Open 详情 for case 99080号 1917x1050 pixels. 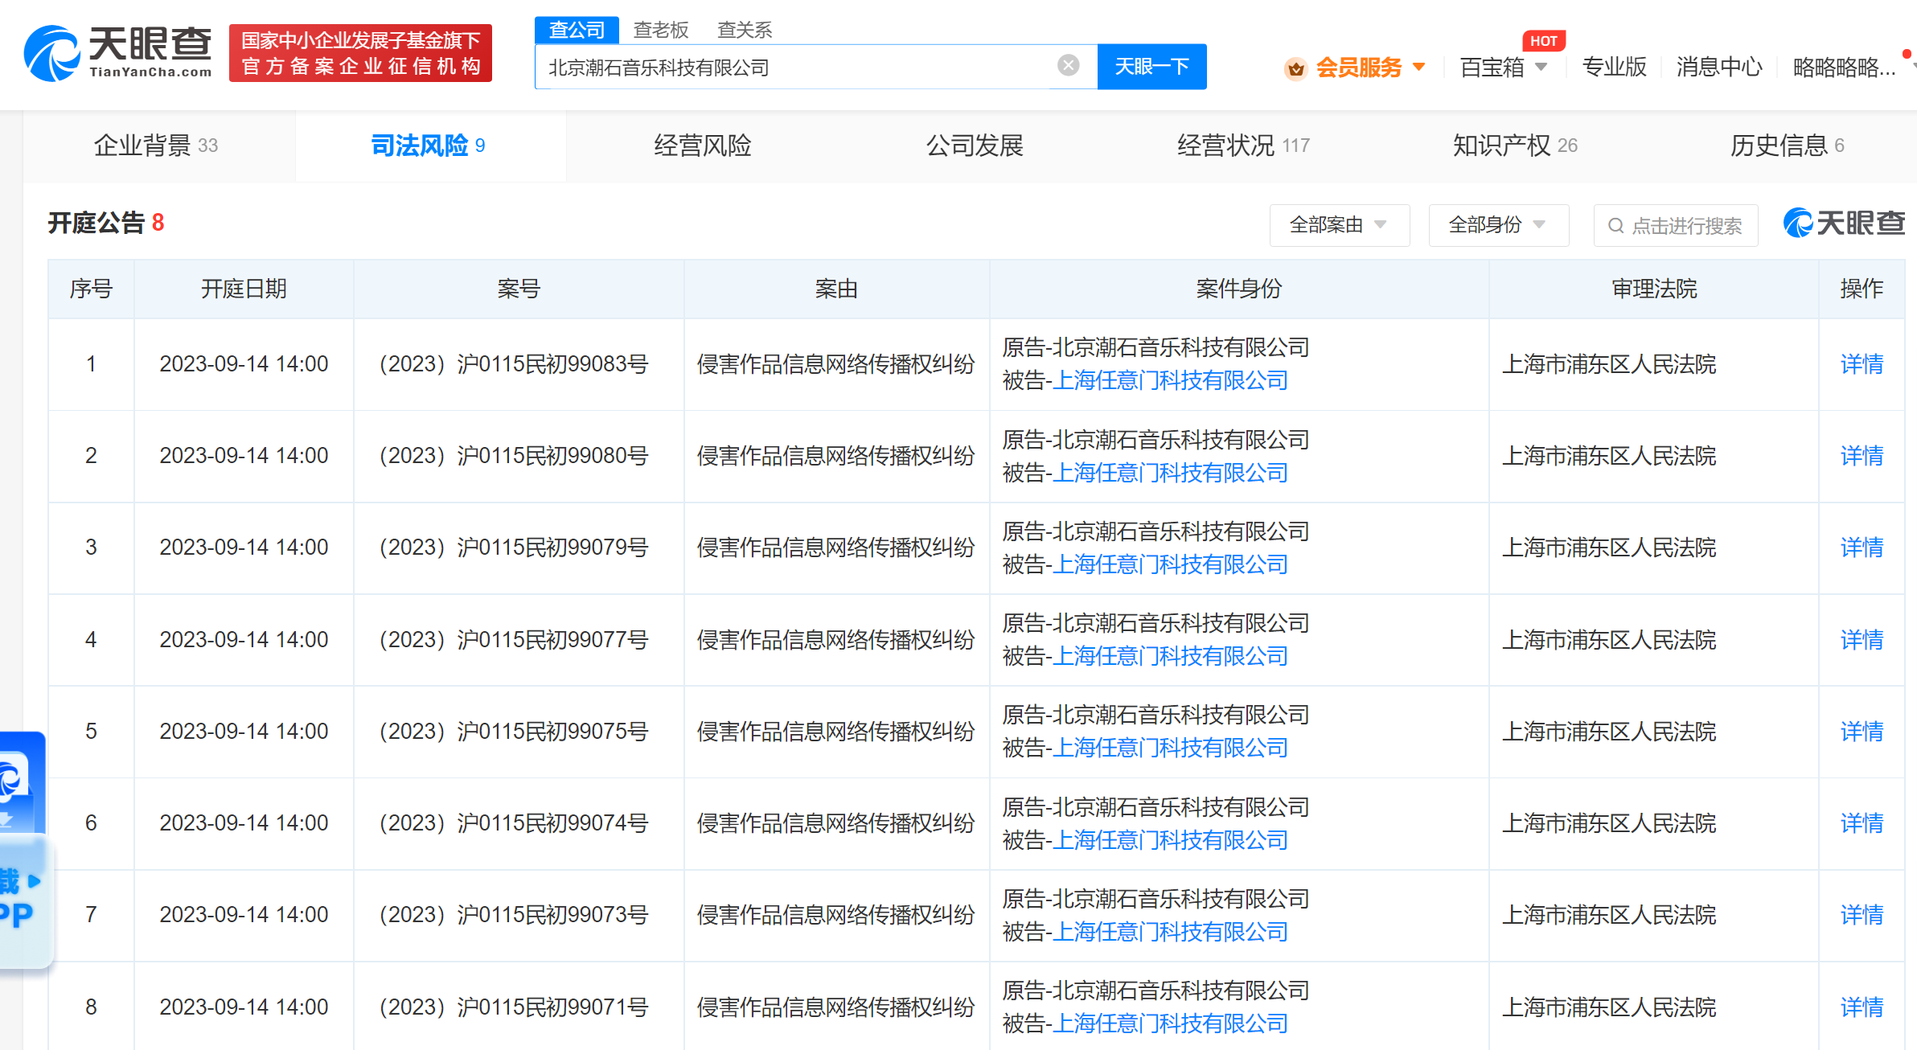click(1862, 456)
